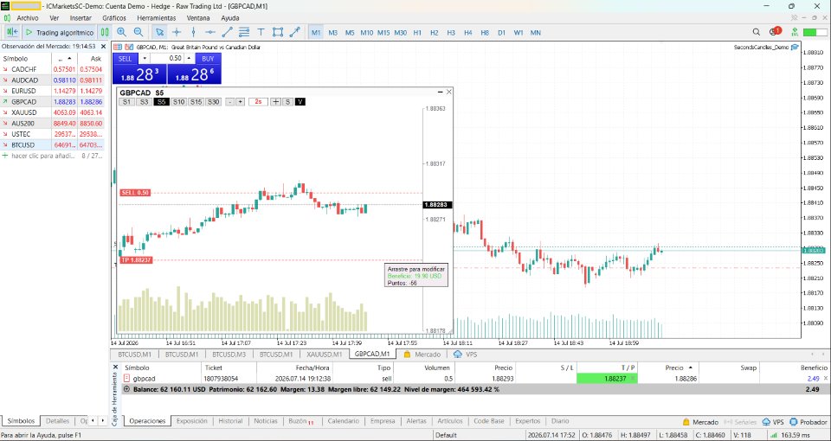Select the XAUUSD row in Market Watch
The height and width of the screenshot is (441, 831).
click(52, 112)
